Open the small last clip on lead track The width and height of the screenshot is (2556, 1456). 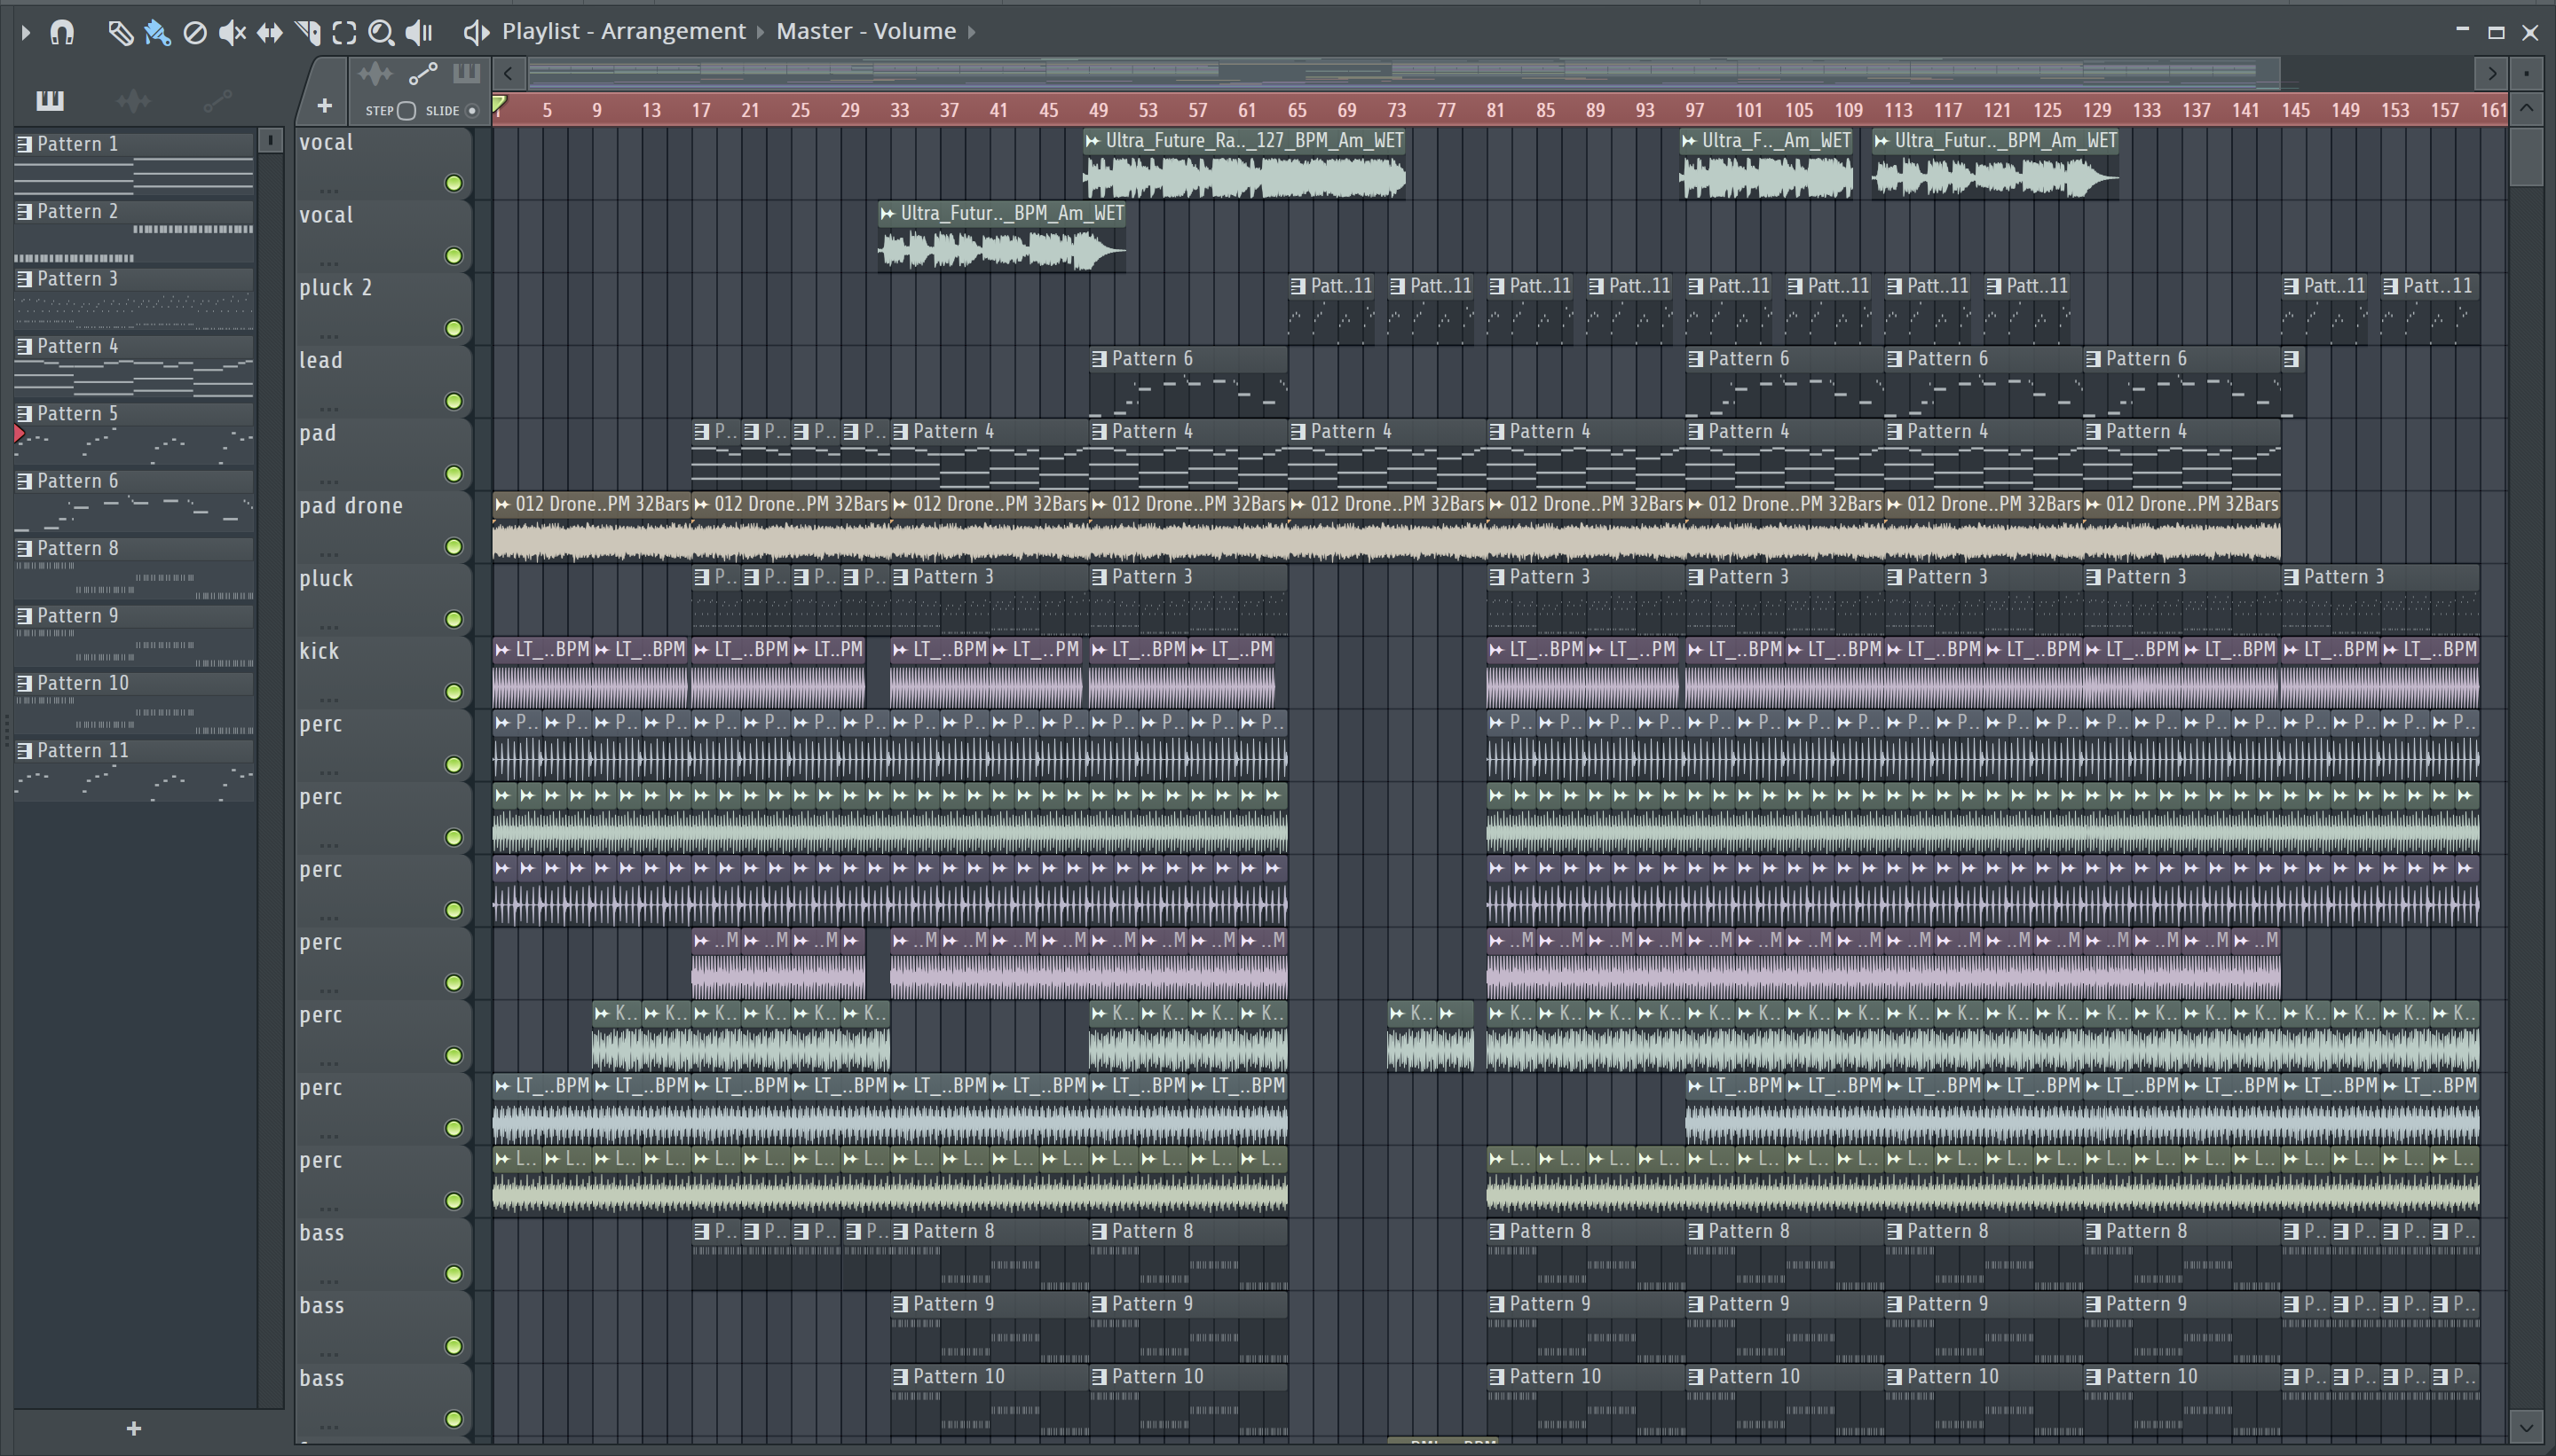(2292, 383)
